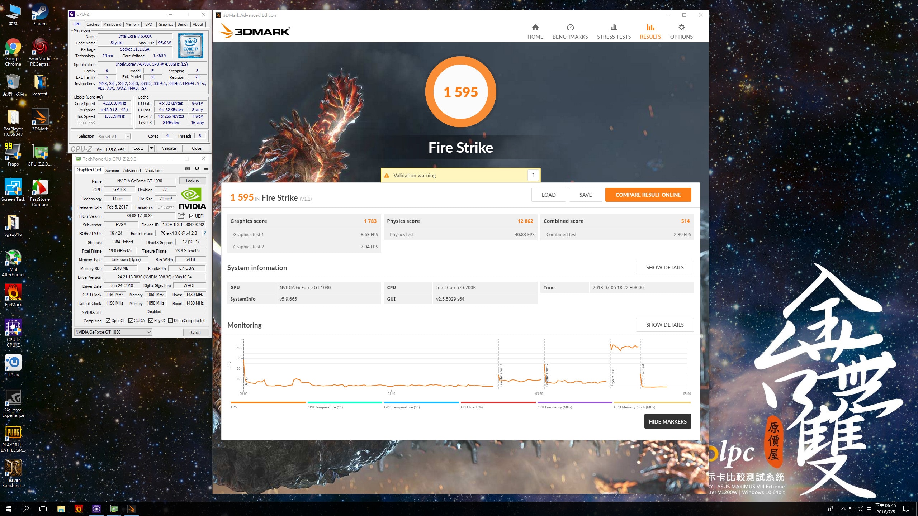
Task: Launch AVerMedia RECentral shortcut
Action: coord(40,52)
